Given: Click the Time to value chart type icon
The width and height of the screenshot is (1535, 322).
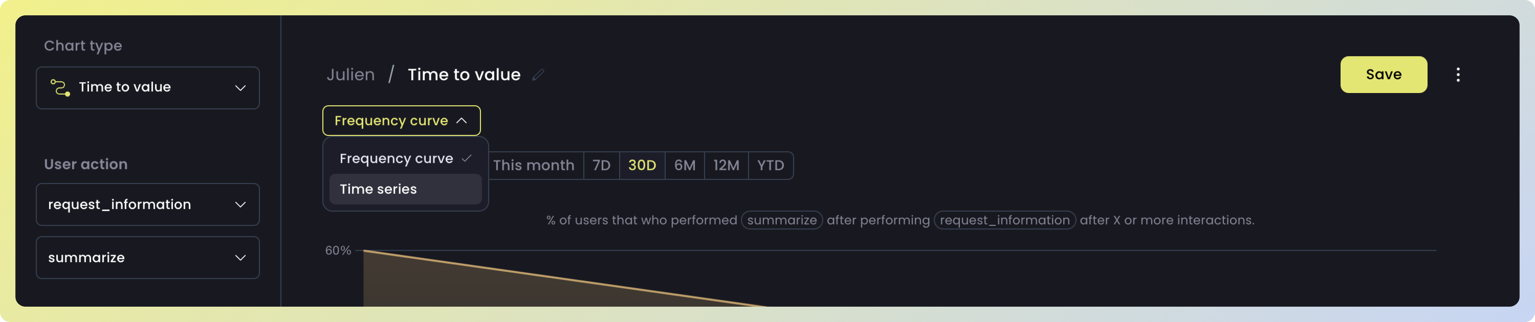Looking at the screenshot, I should click(x=60, y=88).
